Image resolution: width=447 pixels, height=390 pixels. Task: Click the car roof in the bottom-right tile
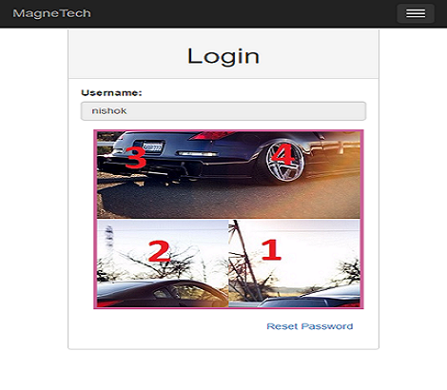click(x=311, y=298)
